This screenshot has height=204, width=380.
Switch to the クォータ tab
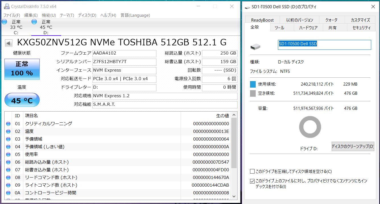[x=331, y=20]
